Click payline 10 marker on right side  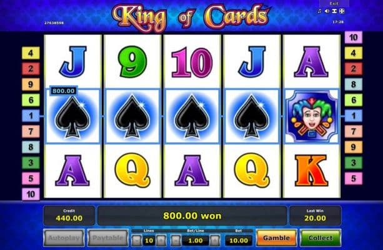pyautogui.click(x=354, y=37)
